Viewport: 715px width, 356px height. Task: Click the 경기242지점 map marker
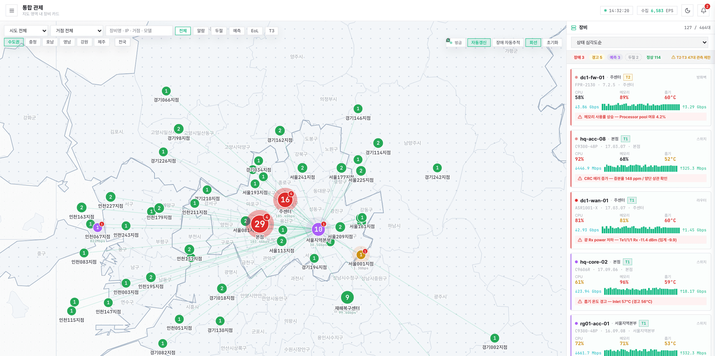437,168
